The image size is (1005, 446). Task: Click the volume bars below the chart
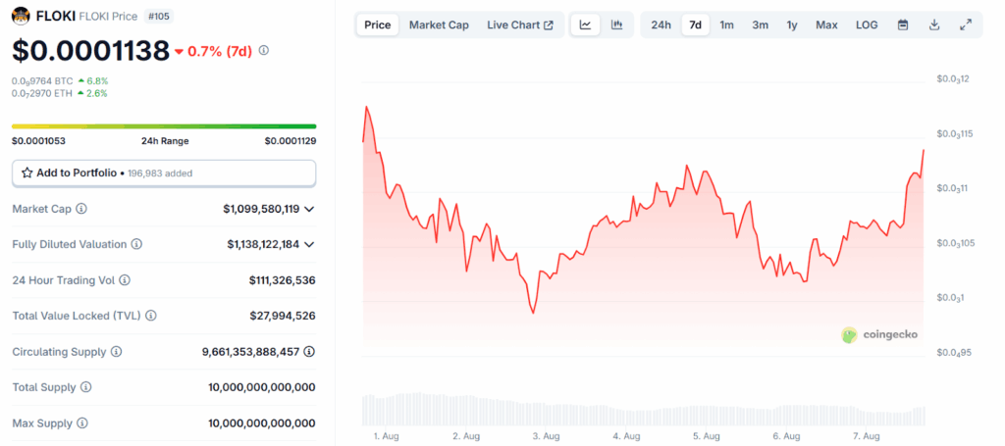(644, 410)
